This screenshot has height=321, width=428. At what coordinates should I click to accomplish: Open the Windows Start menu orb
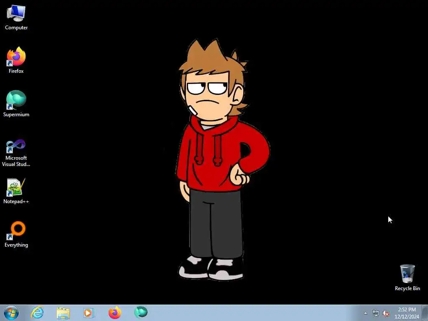point(11,313)
